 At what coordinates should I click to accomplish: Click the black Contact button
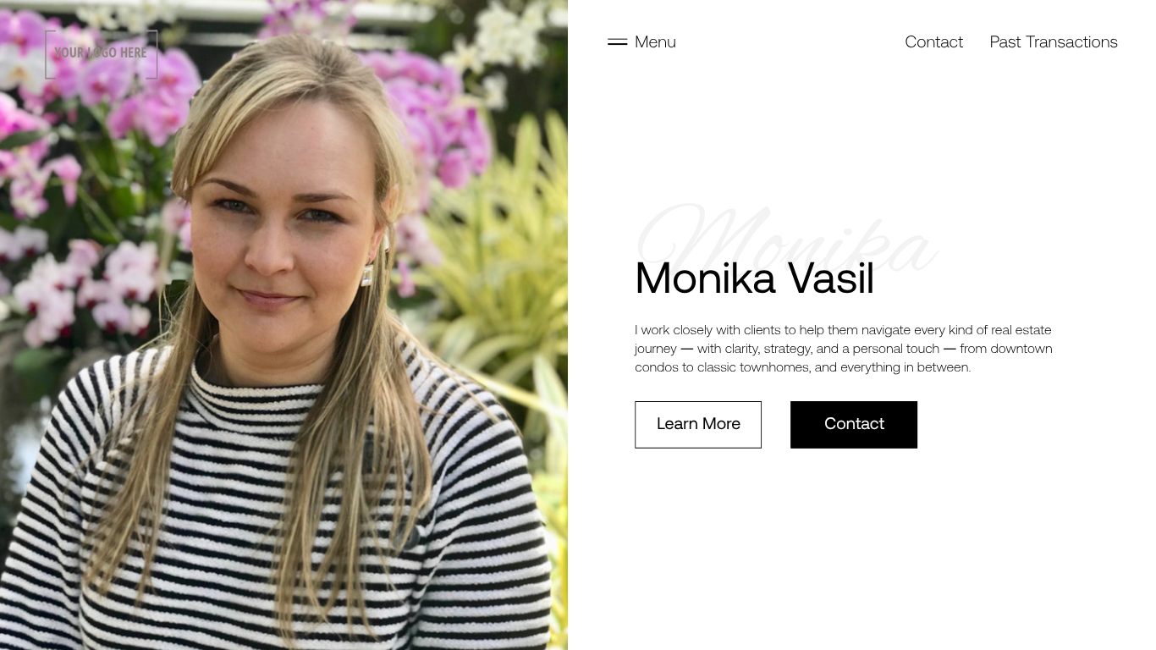pos(854,425)
